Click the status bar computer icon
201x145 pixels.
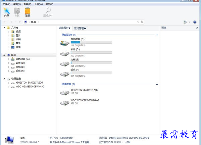pos(9,140)
